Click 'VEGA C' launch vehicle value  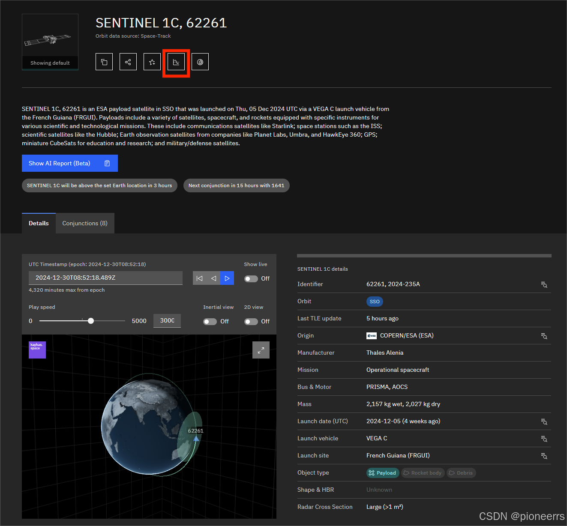click(377, 438)
